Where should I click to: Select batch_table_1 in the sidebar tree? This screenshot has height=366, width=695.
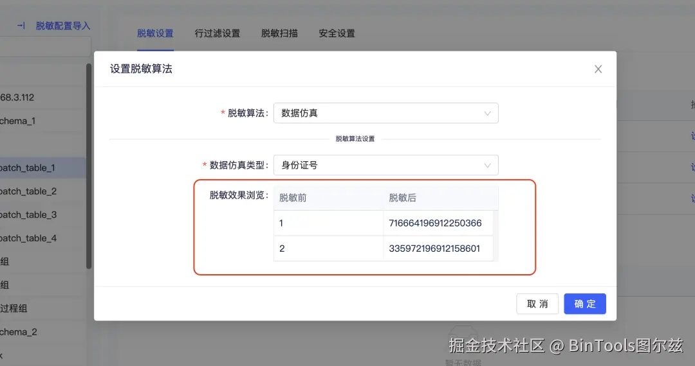(43, 168)
